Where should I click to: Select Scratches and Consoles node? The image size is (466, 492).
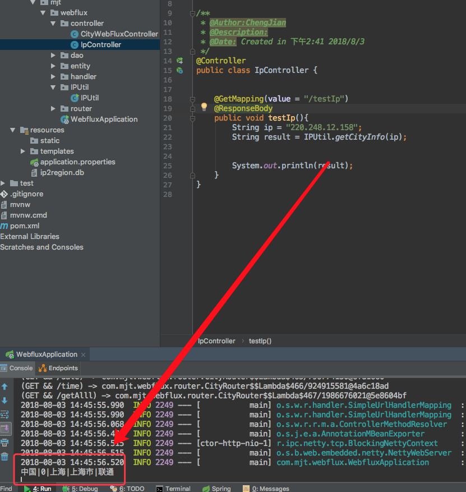pyautogui.click(x=41, y=247)
